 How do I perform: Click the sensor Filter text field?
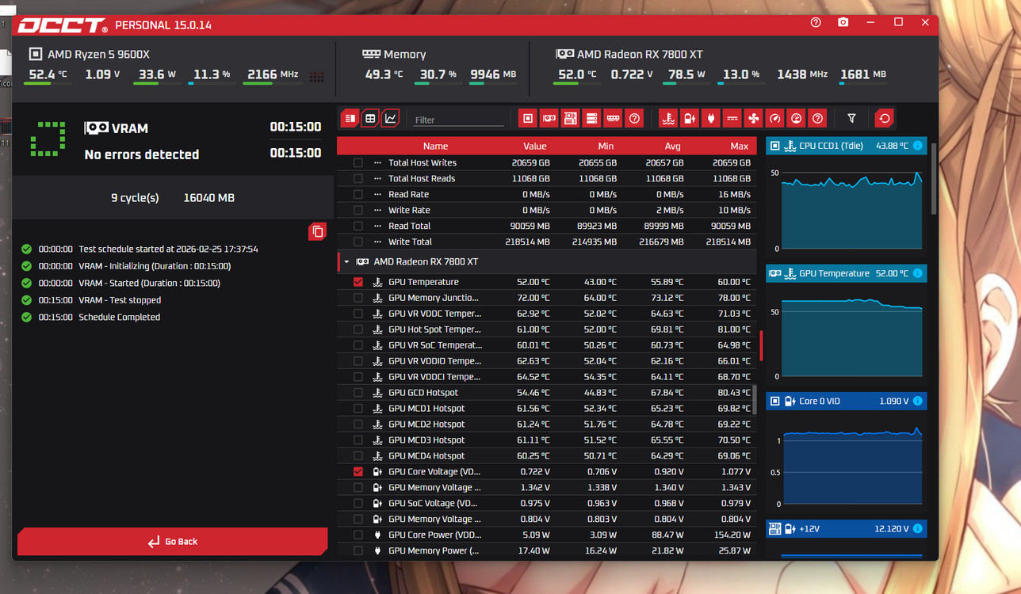point(458,120)
